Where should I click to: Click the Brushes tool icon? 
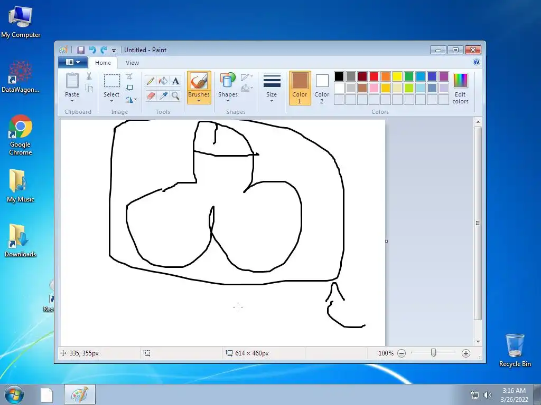[199, 81]
